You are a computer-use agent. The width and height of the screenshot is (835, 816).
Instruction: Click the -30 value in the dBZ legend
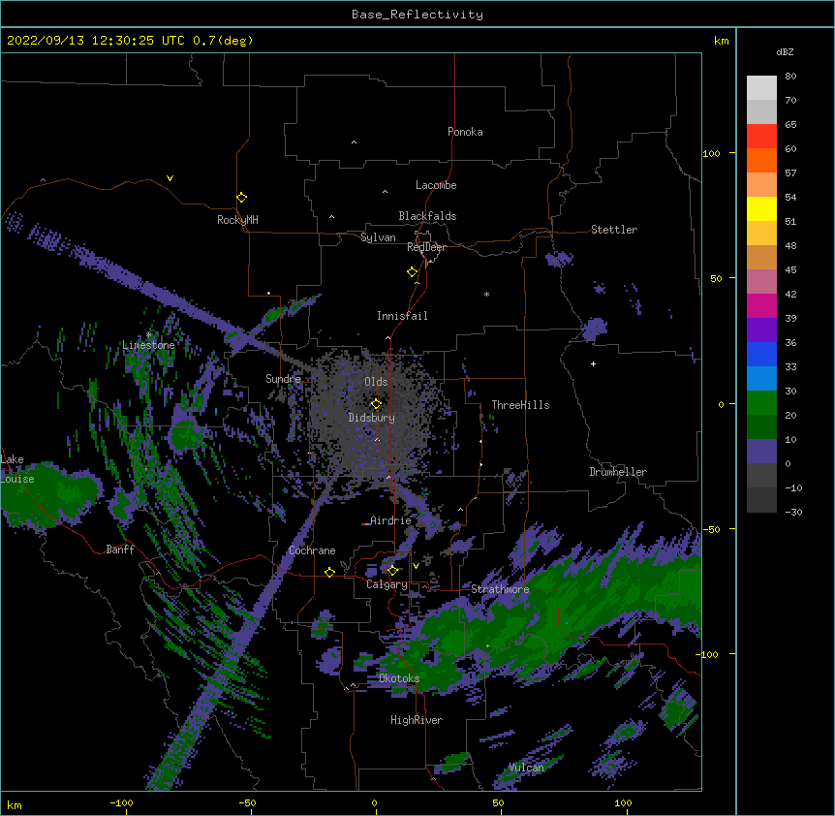pos(793,513)
